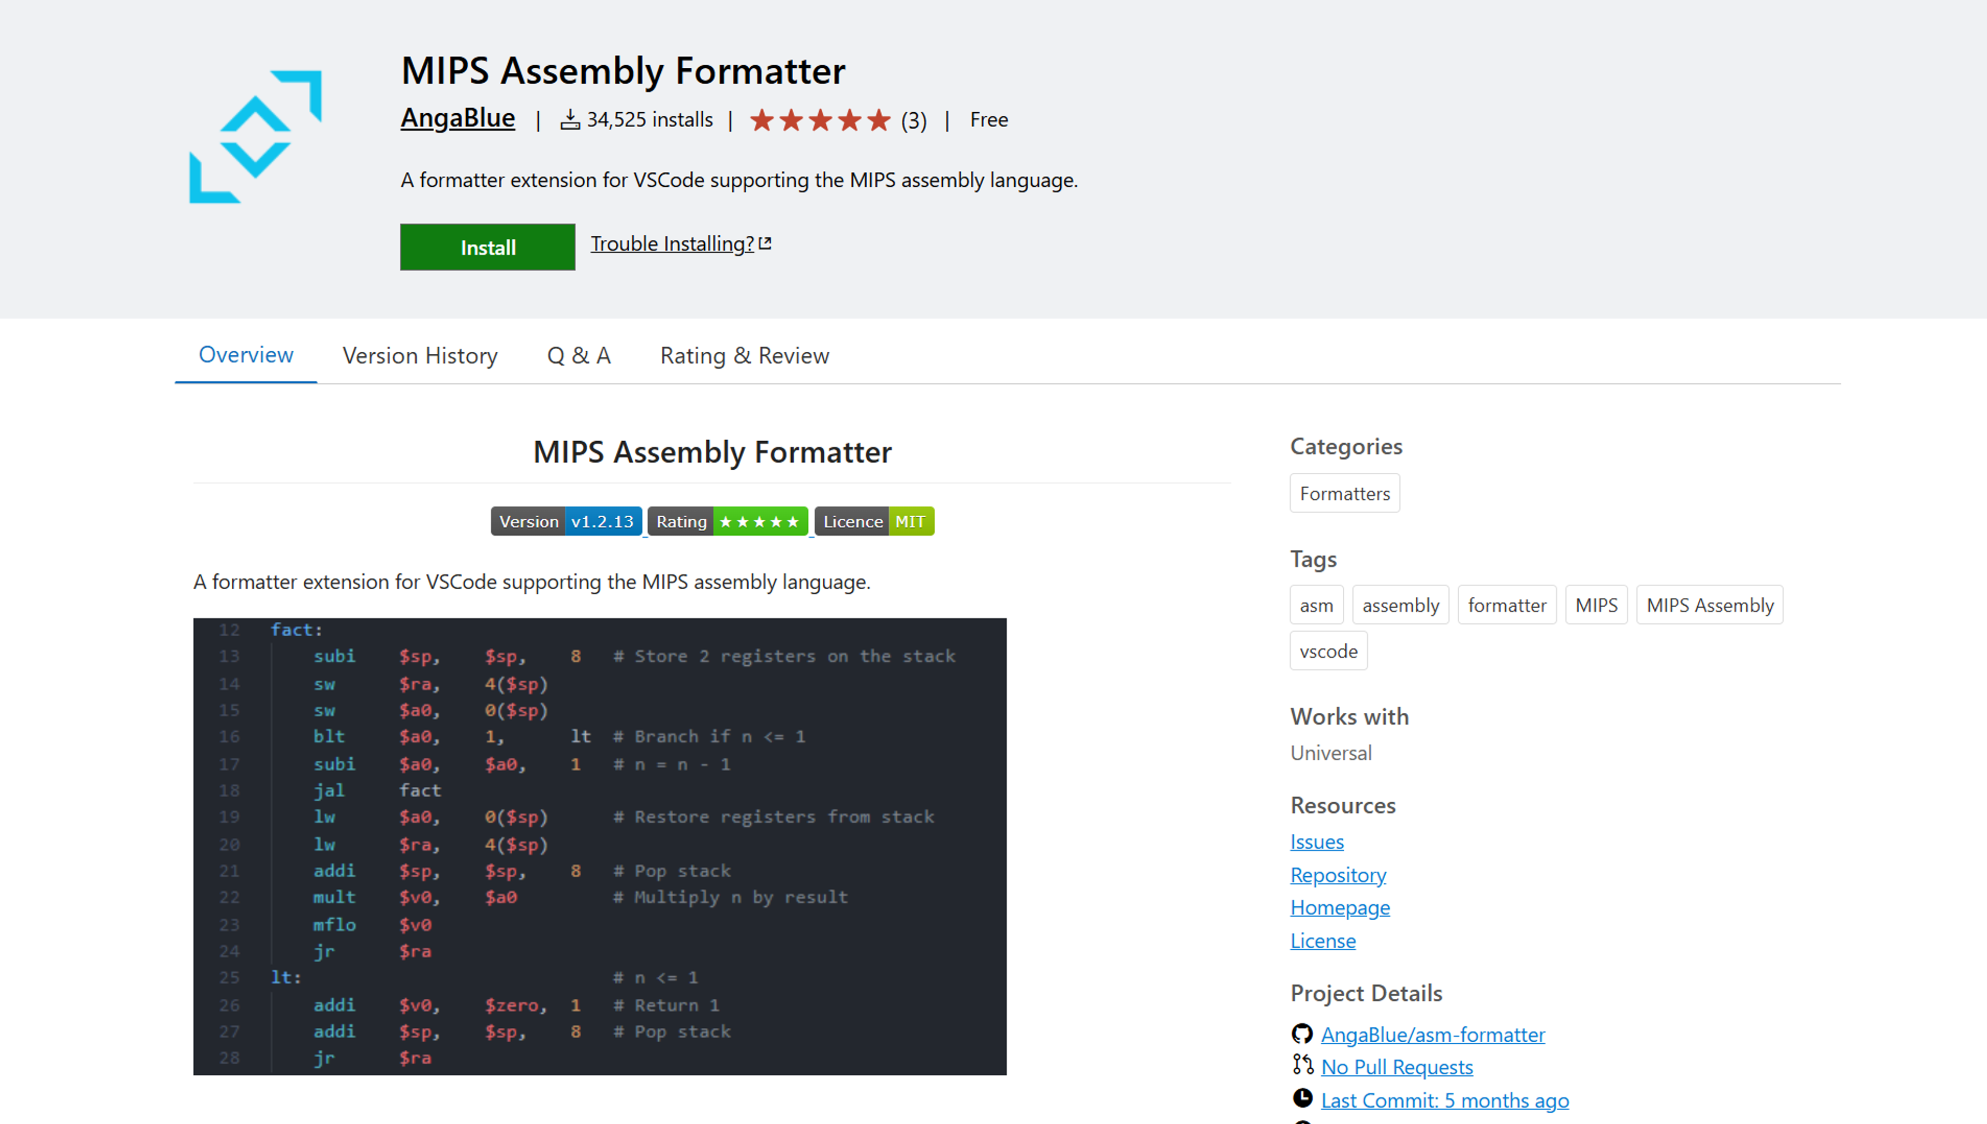
Task: Select the Formatters category chip
Action: pyautogui.click(x=1344, y=493)
